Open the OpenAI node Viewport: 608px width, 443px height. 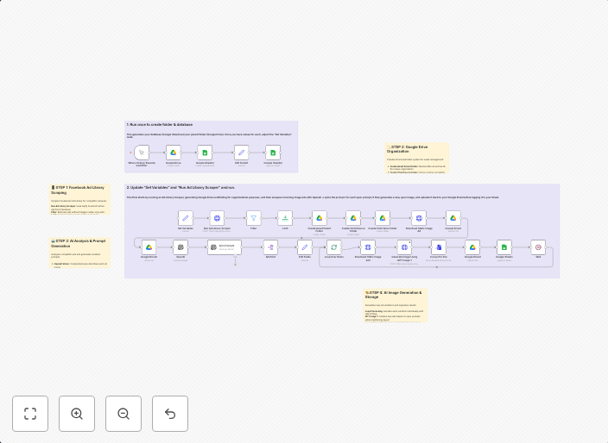tap(180, 247)
